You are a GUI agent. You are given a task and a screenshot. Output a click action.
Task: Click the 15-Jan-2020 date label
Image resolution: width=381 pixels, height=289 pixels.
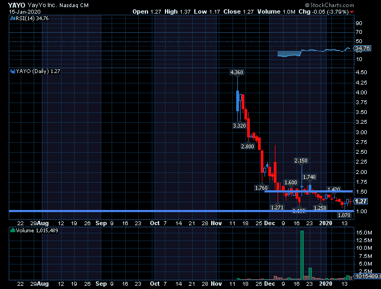tap(24, 11)
